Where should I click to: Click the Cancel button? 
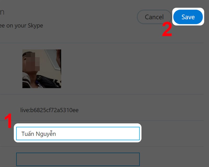pyautogui.click(x=154, y=17)
